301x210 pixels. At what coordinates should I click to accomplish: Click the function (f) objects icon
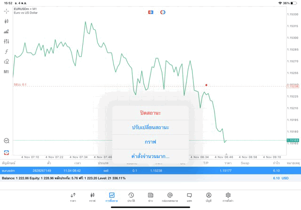pyautogui.click(x=7, y=52)
